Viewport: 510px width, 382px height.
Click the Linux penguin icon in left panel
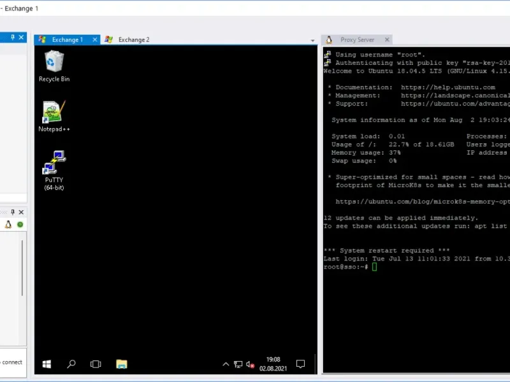pos(8,225)
